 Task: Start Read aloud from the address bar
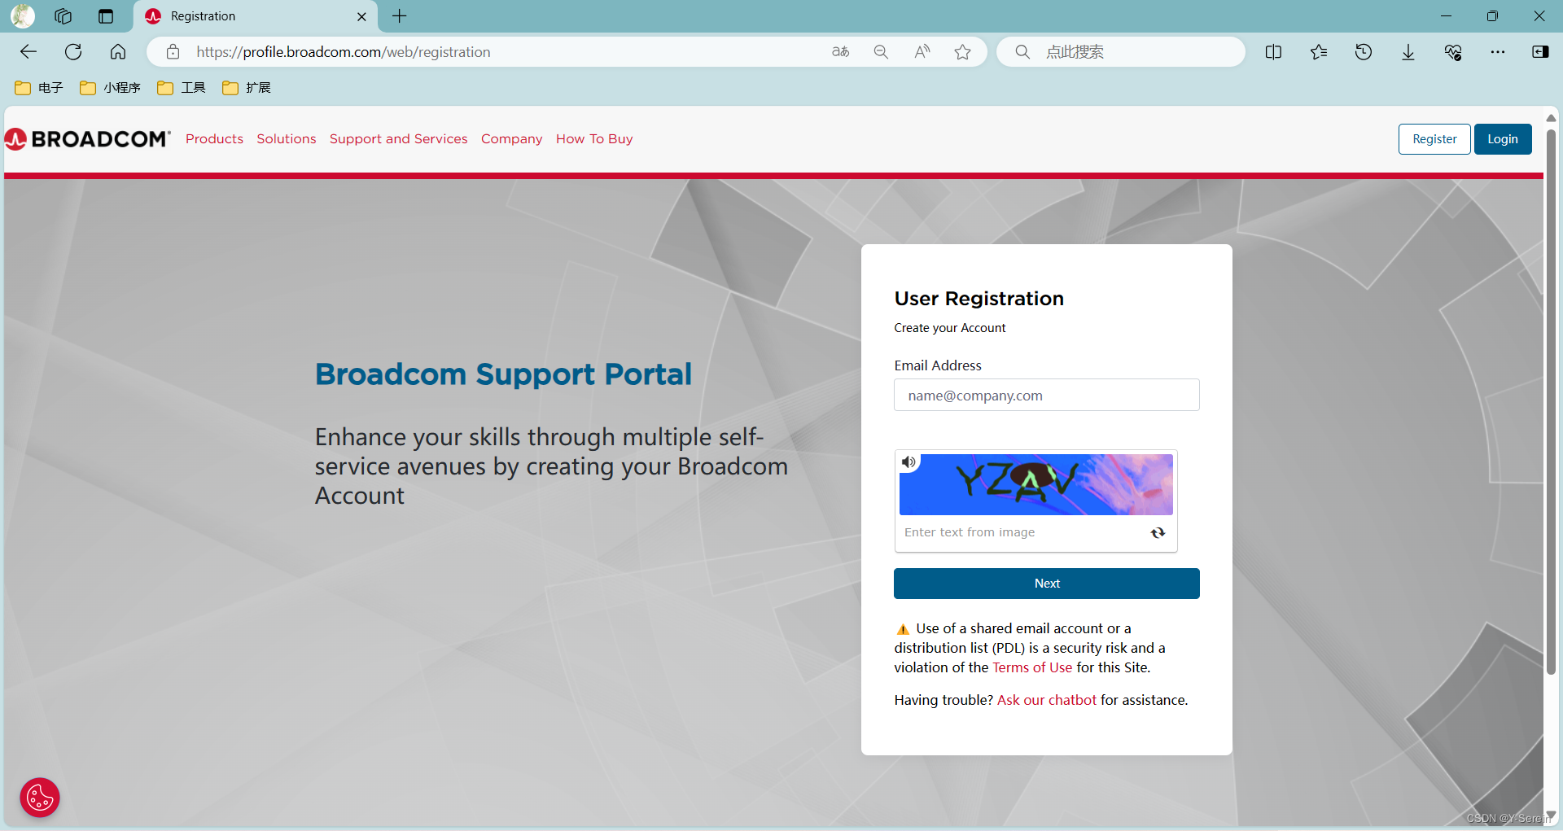coord(922,51)
